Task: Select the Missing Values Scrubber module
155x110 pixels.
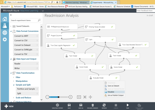Action: pyautogui.click(x=100, y=27)
